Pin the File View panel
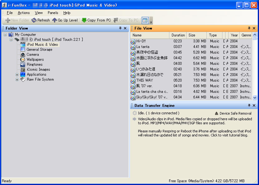The image size is (259, 185). click(249, 28)
